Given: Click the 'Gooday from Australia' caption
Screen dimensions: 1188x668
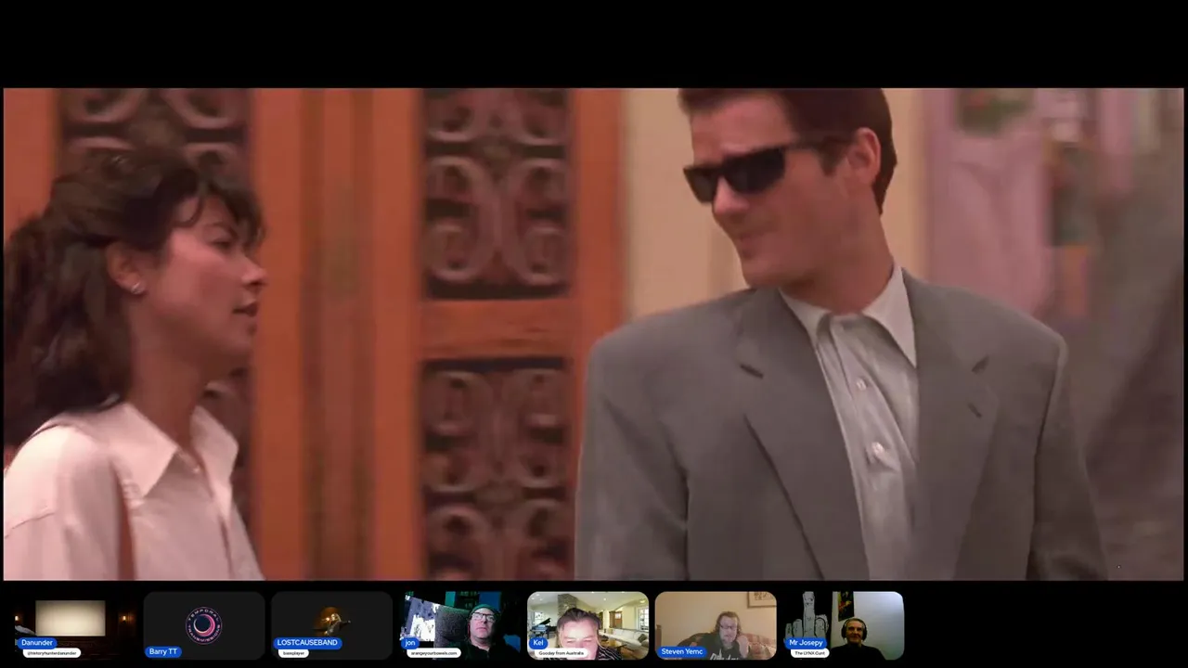Looking at the screenshot, I should [562, 653].
